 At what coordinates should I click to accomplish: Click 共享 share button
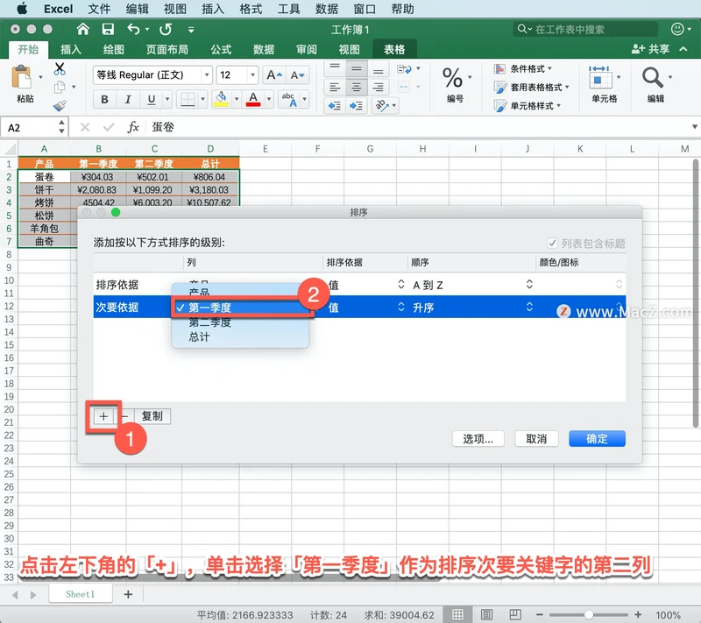[x=650, y=49]
